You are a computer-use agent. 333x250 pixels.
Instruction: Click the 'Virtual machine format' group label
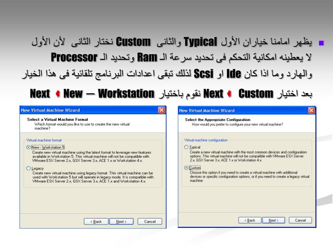click(x=44, y=140)
